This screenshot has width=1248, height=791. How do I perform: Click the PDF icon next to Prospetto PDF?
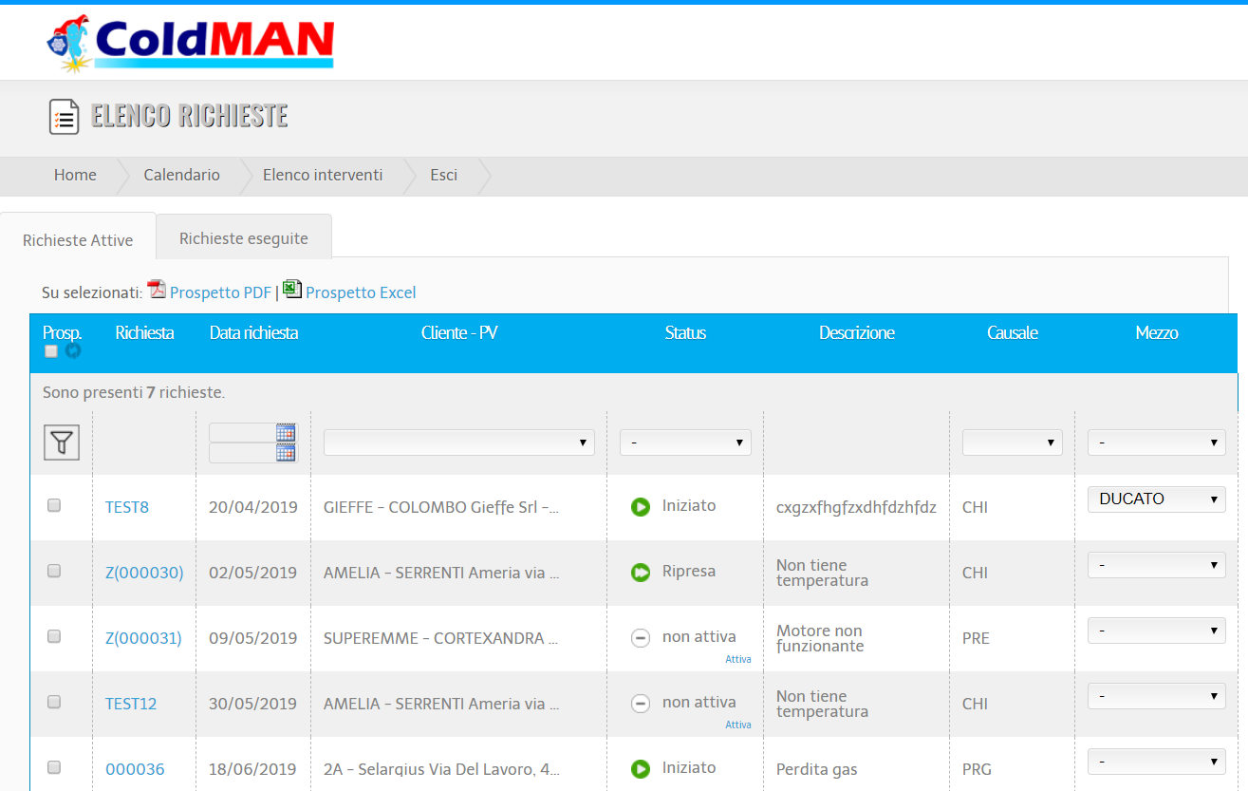157,290
